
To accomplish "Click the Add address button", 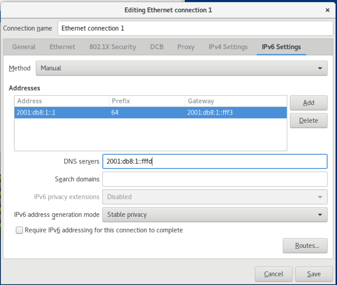I will pyautogui.click(x=308, y=103).
